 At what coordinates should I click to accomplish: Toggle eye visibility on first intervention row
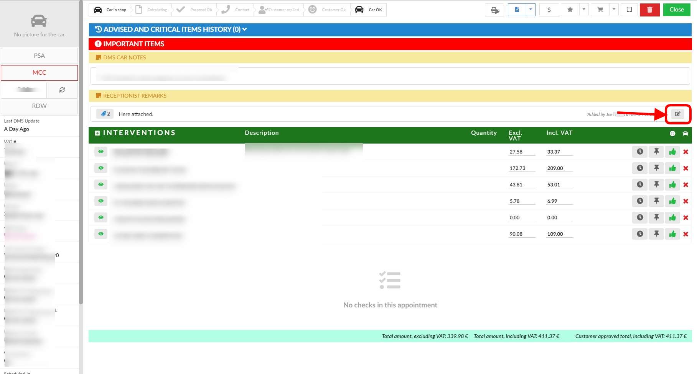click(x=101, y=152)
